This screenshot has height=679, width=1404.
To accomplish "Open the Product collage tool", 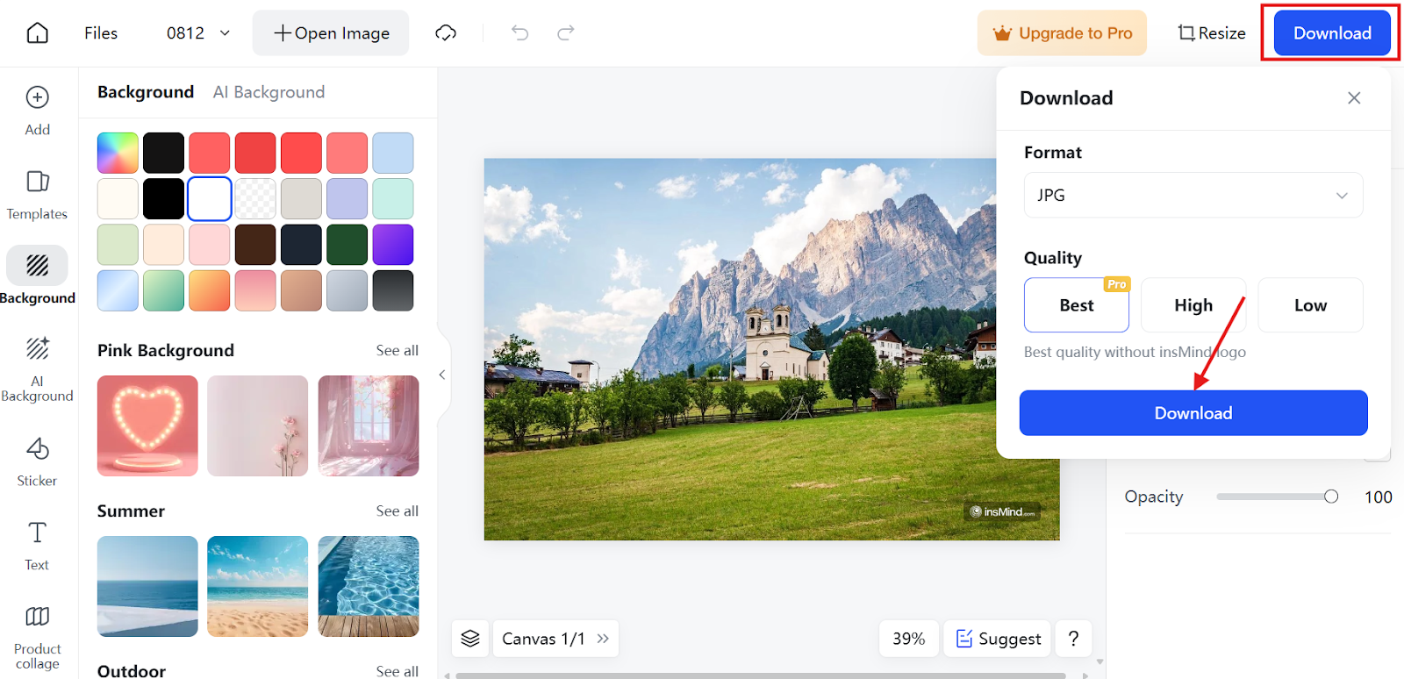I will pyautogui.click(x=37, y=637).
